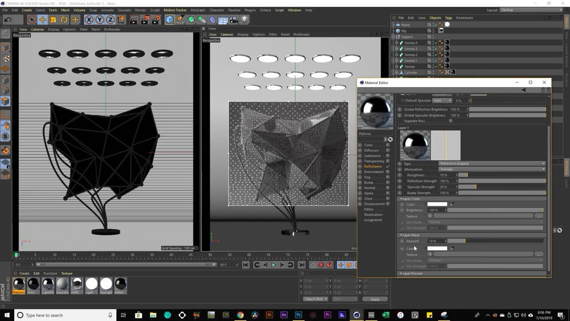This screenshot has height=321, width=570.
Task: Add a Camera object from the toolbar
Action: click(233, 20)
